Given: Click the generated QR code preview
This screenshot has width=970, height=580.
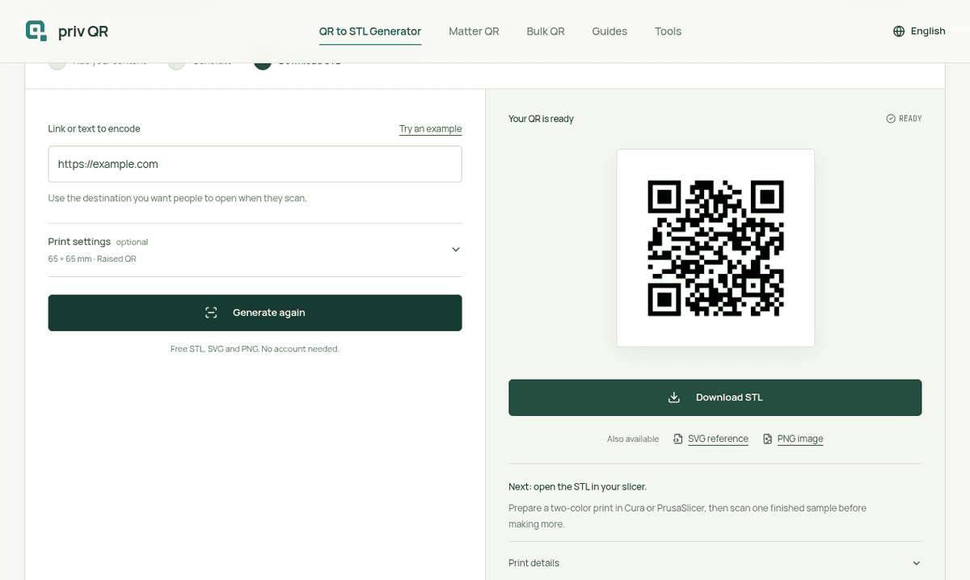Looking at the screenshot, I should coord(715,248).
